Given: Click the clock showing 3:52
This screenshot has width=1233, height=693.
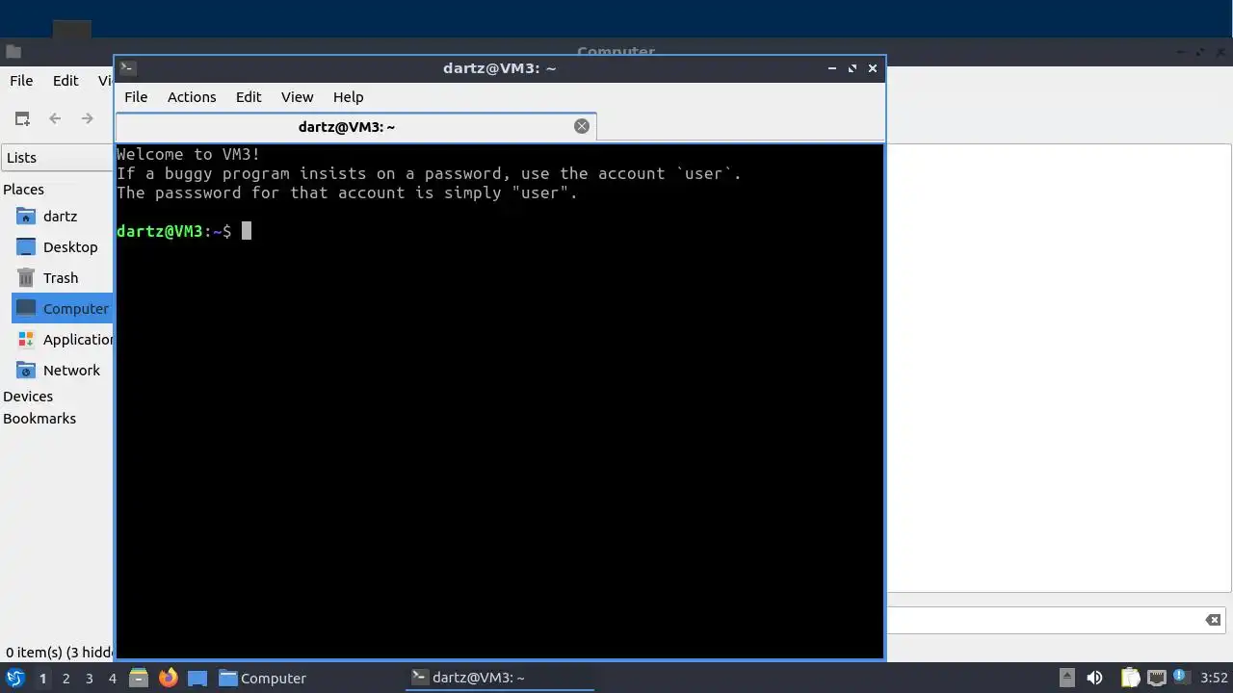Looking at the screenshot, I should [1214, 679].
